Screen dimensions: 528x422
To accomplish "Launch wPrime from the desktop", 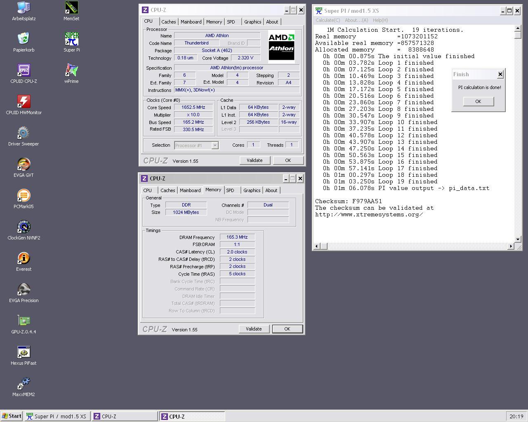I will click(71, 73).
